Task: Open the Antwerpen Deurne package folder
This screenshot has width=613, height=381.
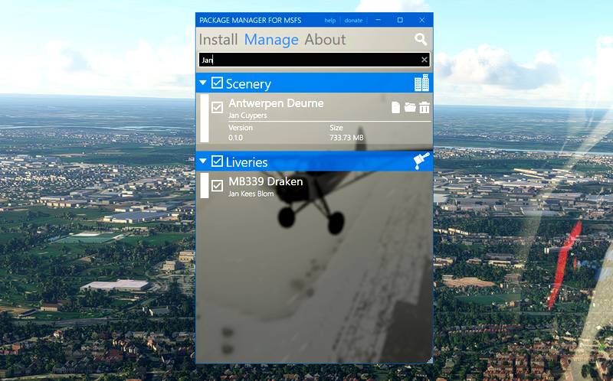Action: 410,108
